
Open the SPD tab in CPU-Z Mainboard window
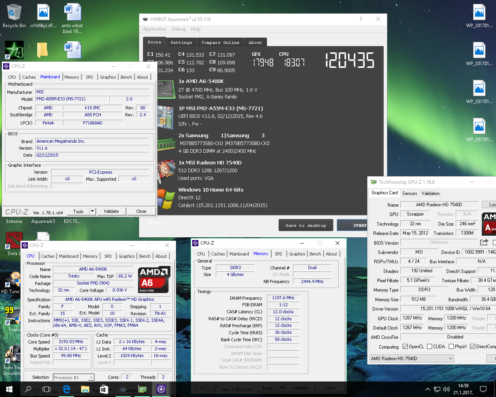click(x=90, y=77)
